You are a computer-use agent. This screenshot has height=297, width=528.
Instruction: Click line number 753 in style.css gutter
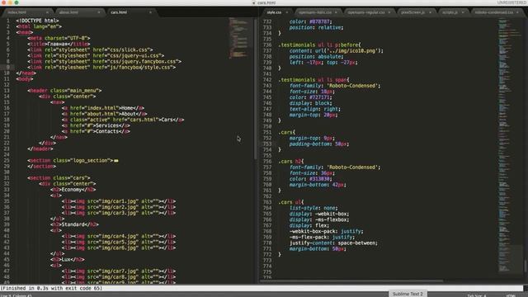coord(267,144)
